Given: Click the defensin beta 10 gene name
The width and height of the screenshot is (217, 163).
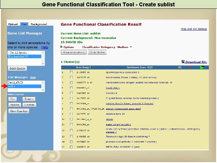Looking at the screenshot, I should tap(115, 114).
